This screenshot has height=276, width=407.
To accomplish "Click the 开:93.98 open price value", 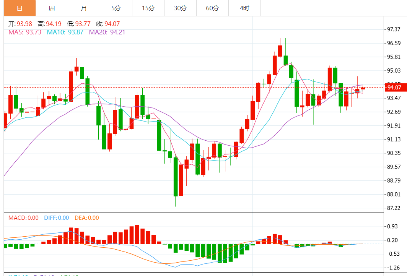I will [x=20, y=24].
